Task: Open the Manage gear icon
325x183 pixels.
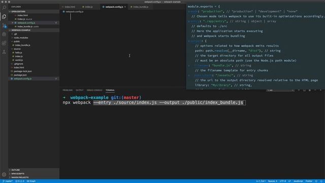Action: [x=4, y=174]
